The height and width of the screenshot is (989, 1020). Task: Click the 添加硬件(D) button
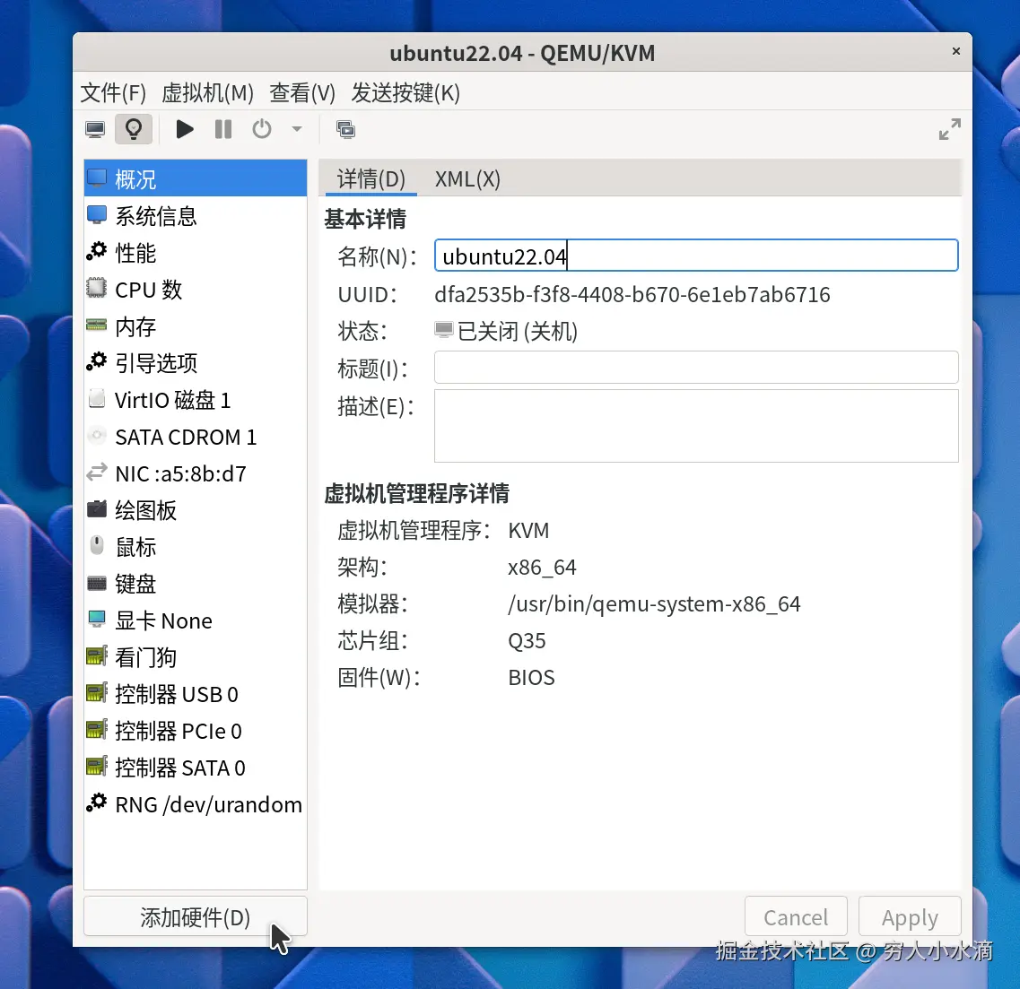[196, 917]
